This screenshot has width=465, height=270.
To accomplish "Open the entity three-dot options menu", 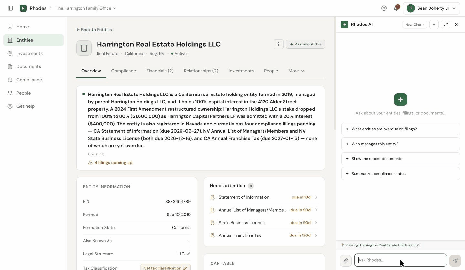I will point(279,44).
